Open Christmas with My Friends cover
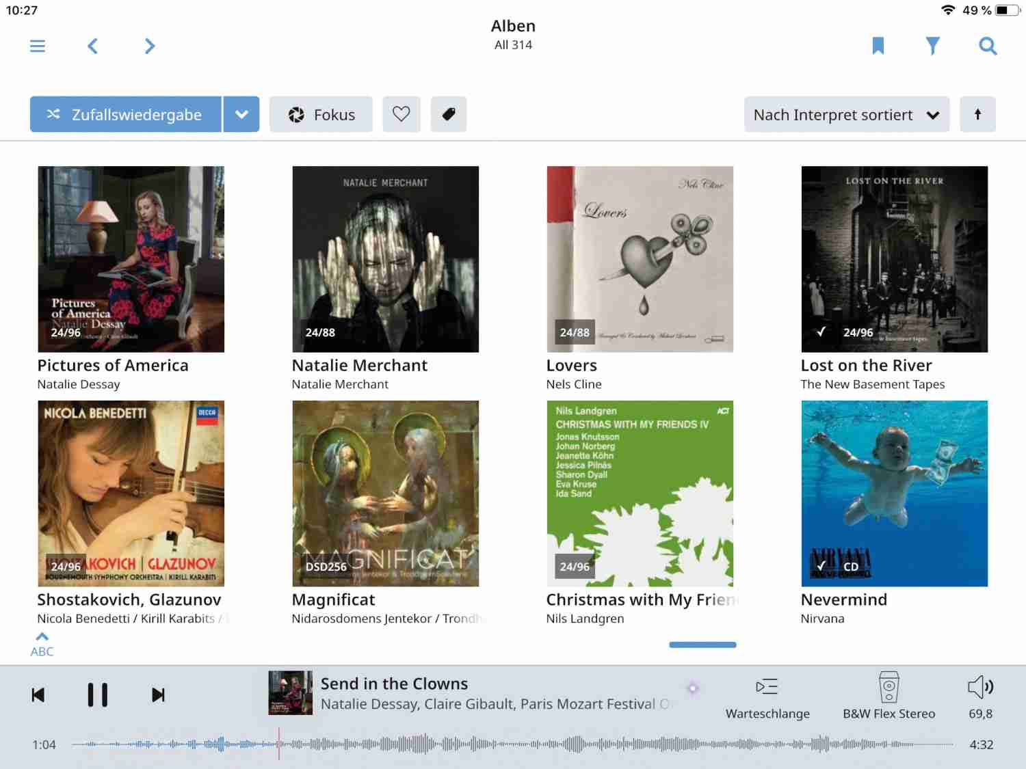 pos(640,494)
